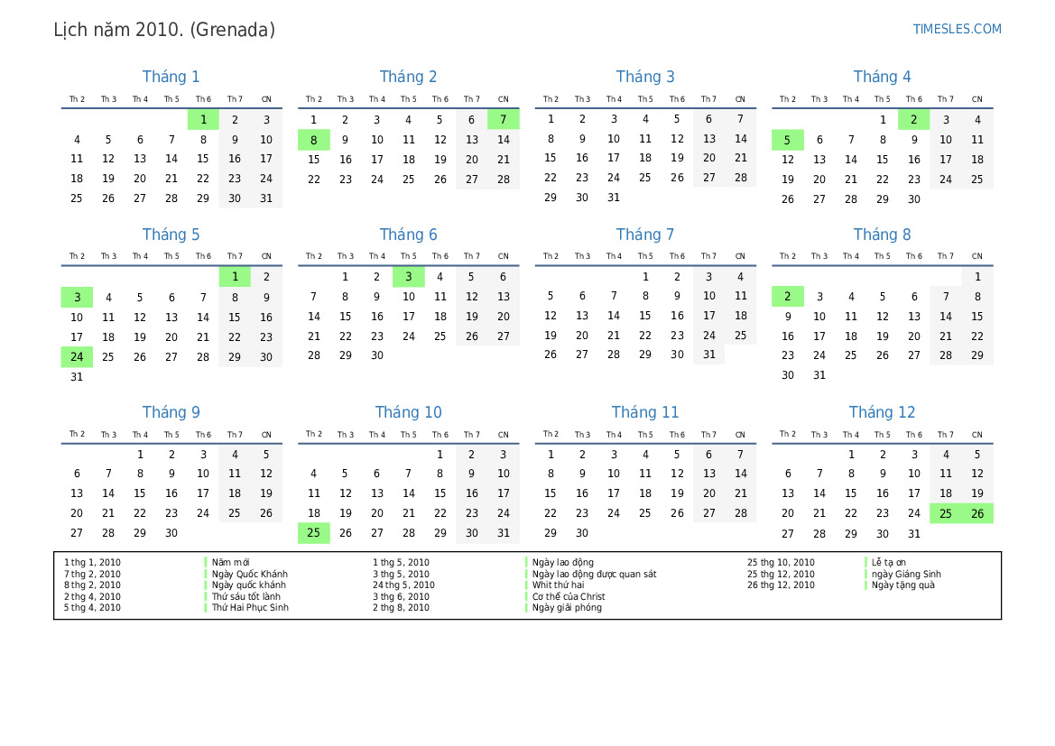Click day 30 in Tháng 11
This screenshot has height=746, width=1055.
pos(582,533)
